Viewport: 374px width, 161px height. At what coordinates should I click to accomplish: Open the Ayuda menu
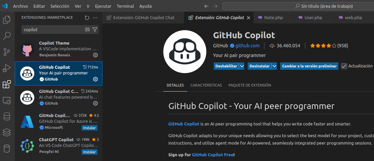(145, 6)
